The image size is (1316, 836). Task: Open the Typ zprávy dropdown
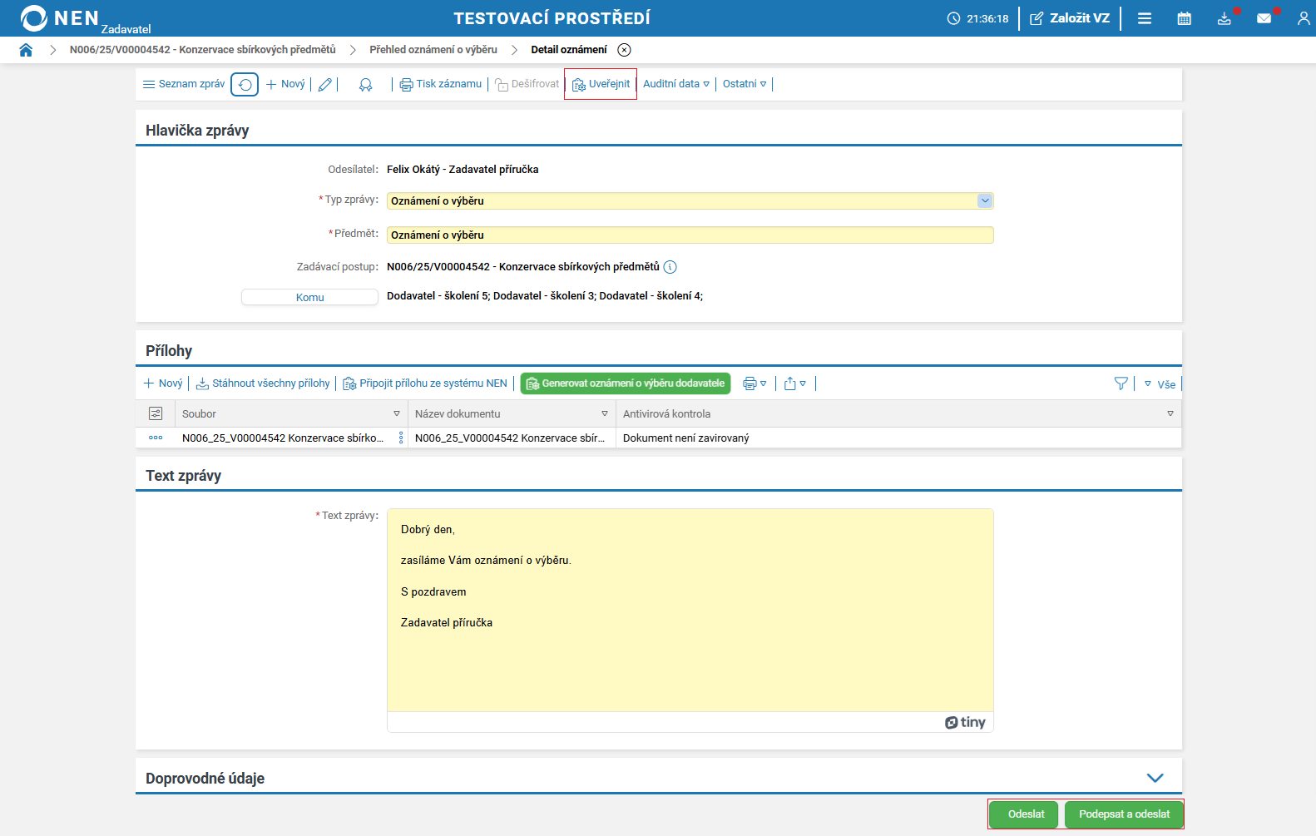pyautogui.click(x=985, y=200)
